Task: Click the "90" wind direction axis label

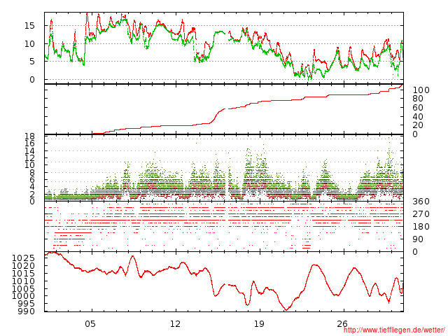Action: coord(418,239)
